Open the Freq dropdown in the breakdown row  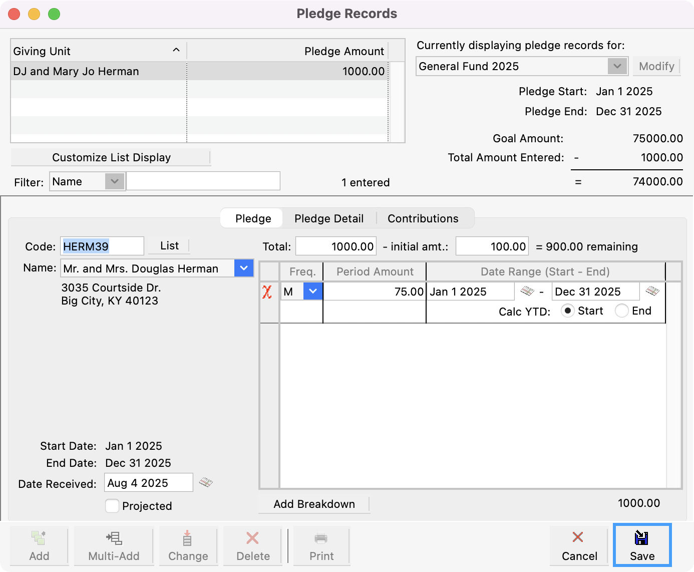tap(312, 291)
